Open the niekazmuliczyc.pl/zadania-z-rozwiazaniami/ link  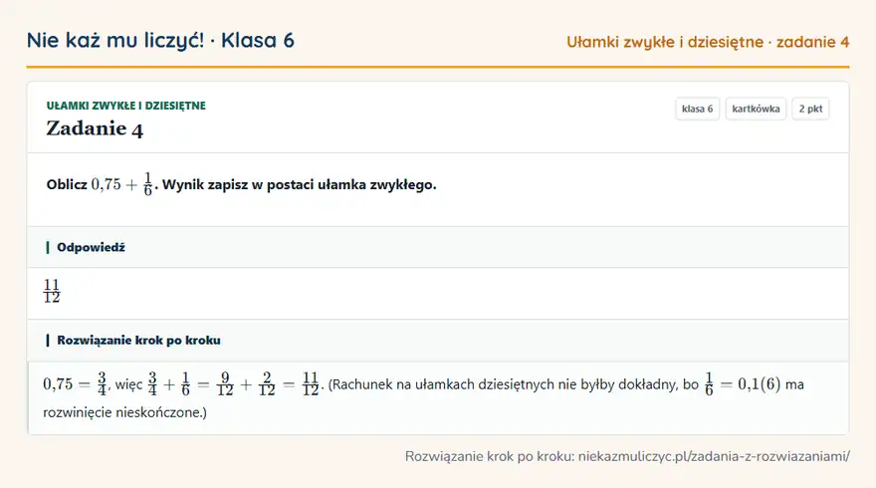(x=714, y=456)
